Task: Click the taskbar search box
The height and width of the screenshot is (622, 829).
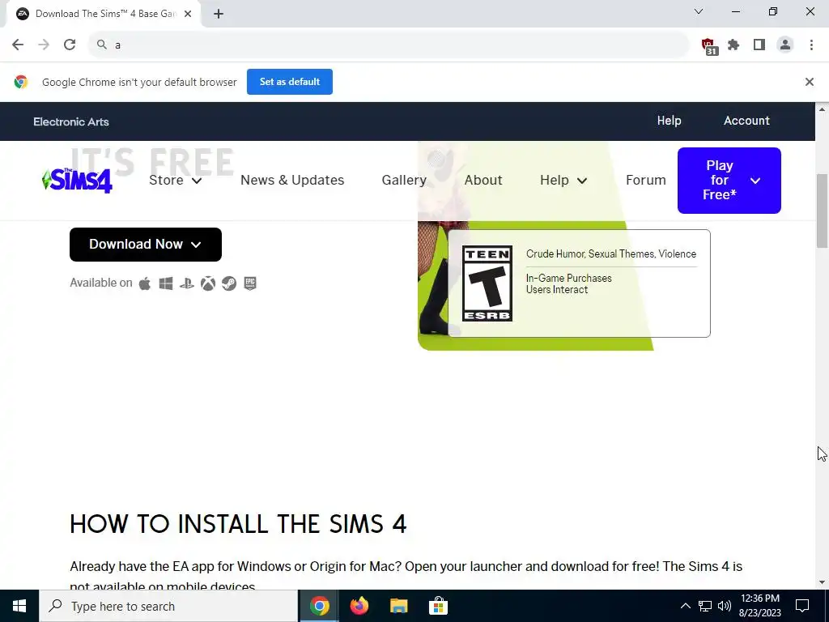Action: 168,606
